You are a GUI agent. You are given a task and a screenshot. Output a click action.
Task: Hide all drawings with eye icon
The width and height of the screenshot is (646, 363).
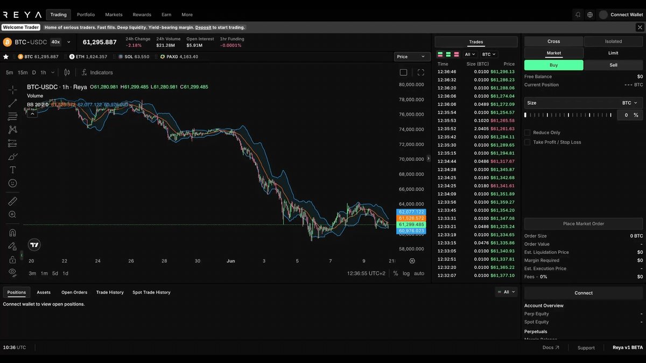(x=12, y=273)
